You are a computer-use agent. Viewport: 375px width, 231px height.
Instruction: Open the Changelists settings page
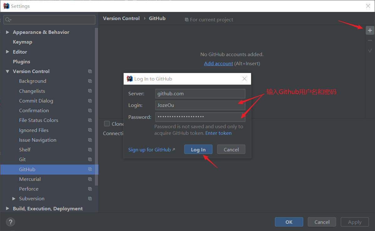click(32, 91)
